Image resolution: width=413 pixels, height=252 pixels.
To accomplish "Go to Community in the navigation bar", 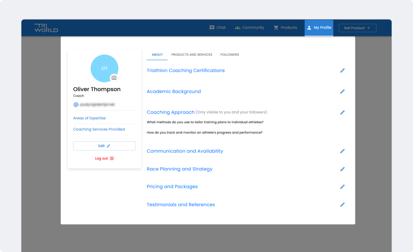I will (x=249, y=28).
